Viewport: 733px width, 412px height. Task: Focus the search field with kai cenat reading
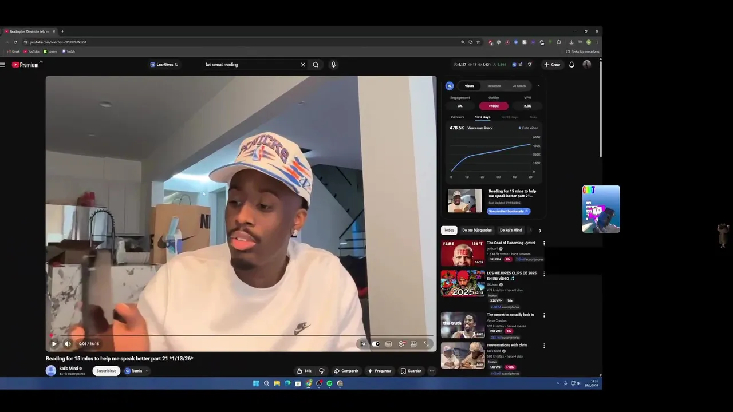251,65
